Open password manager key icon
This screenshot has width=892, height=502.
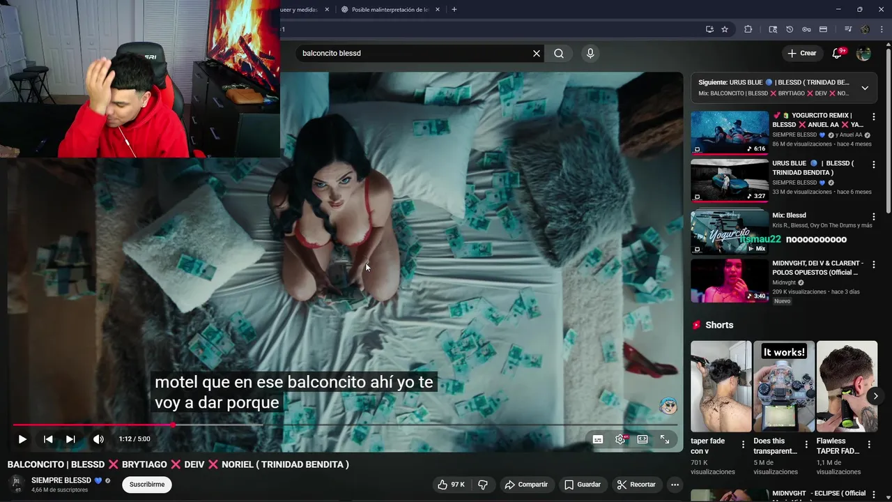[806, 29]
